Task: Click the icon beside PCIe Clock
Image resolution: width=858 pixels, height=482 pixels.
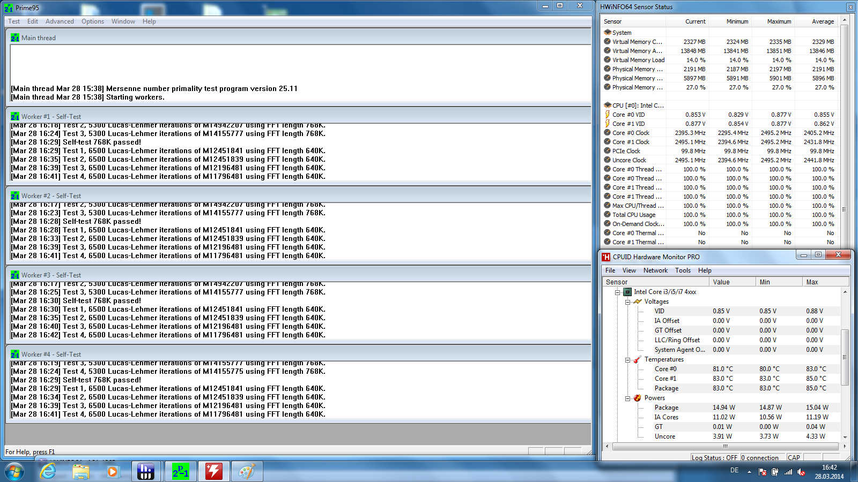Action: click(608, 151)
